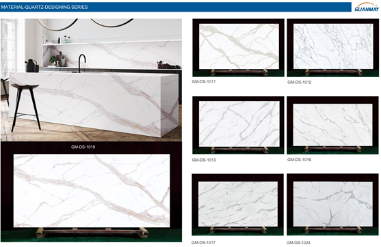Open the GM-DS-1013 slab image

(238, 125)
